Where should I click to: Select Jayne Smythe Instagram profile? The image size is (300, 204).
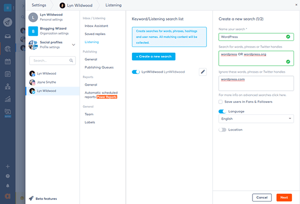[53, 82]
